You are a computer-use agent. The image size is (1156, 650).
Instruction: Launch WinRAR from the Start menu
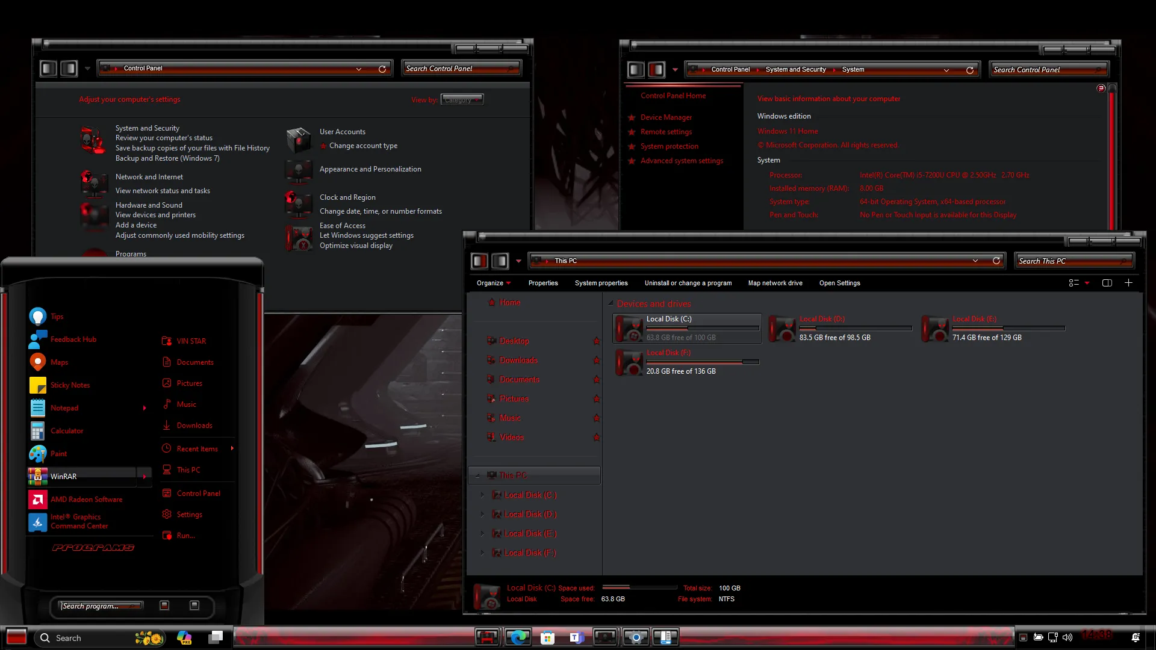64,476
